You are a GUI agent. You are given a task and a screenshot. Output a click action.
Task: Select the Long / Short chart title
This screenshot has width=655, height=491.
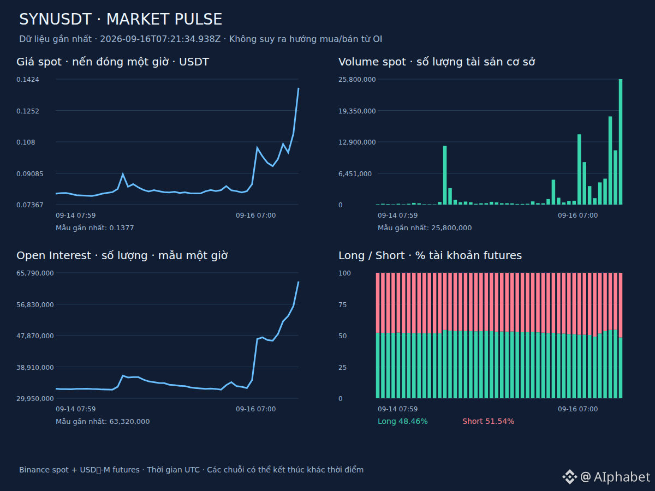(x=430, y=255)
